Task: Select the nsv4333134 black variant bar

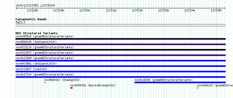Action: (x=120, y=50)
